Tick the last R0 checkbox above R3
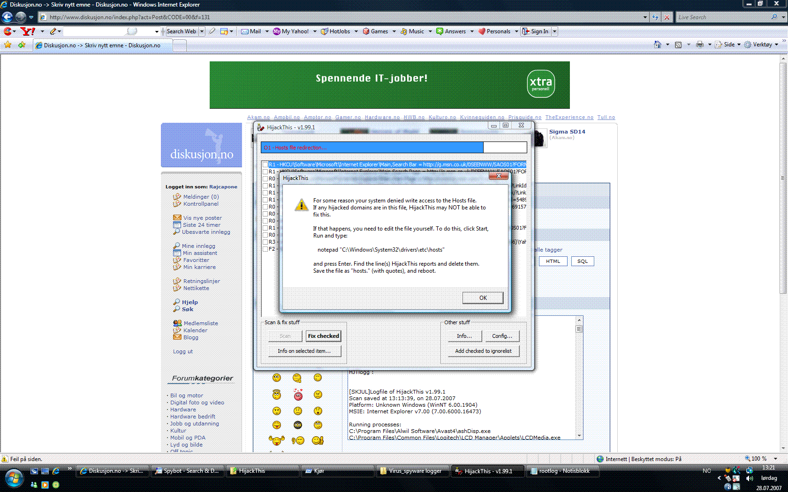Image resolution: width=788 pixels, height=492 pixels. [265, 235]
